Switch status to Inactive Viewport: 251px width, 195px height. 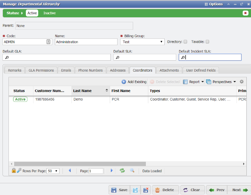pos(50,13)
